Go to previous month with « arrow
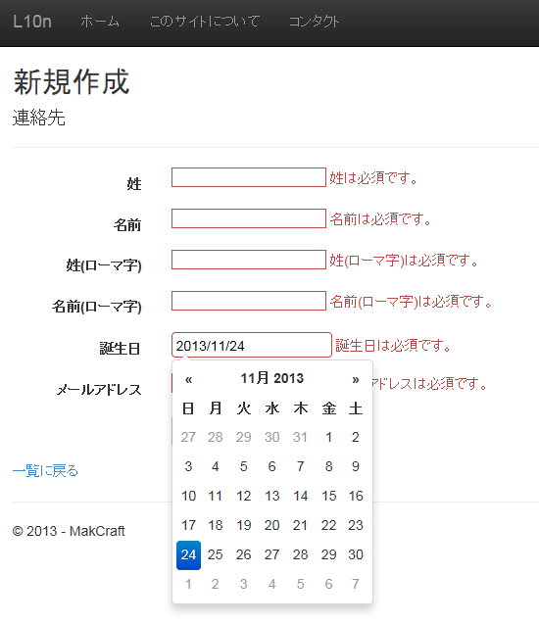 coord(188,379)
